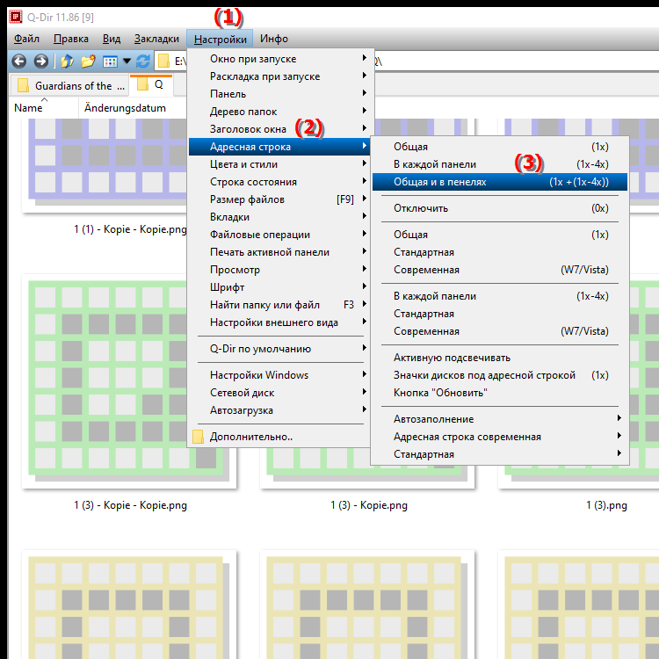Go back with the left arrow button
659x659 pixels.
(x=19, y=62)
